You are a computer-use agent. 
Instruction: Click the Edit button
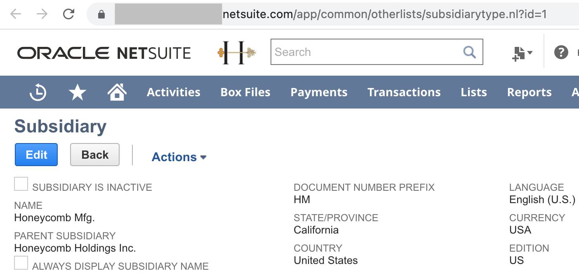pyautogui.click(x=36, y=155)
